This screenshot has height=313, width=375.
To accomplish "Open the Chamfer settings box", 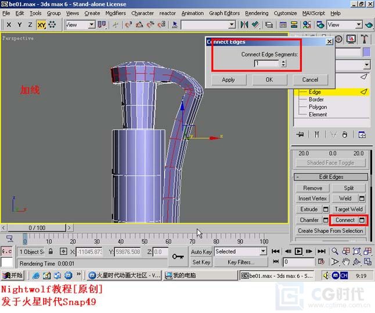I will [326, 220].
